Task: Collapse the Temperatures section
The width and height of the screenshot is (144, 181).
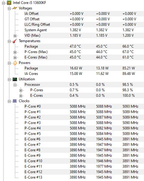Action: (9, 41)
